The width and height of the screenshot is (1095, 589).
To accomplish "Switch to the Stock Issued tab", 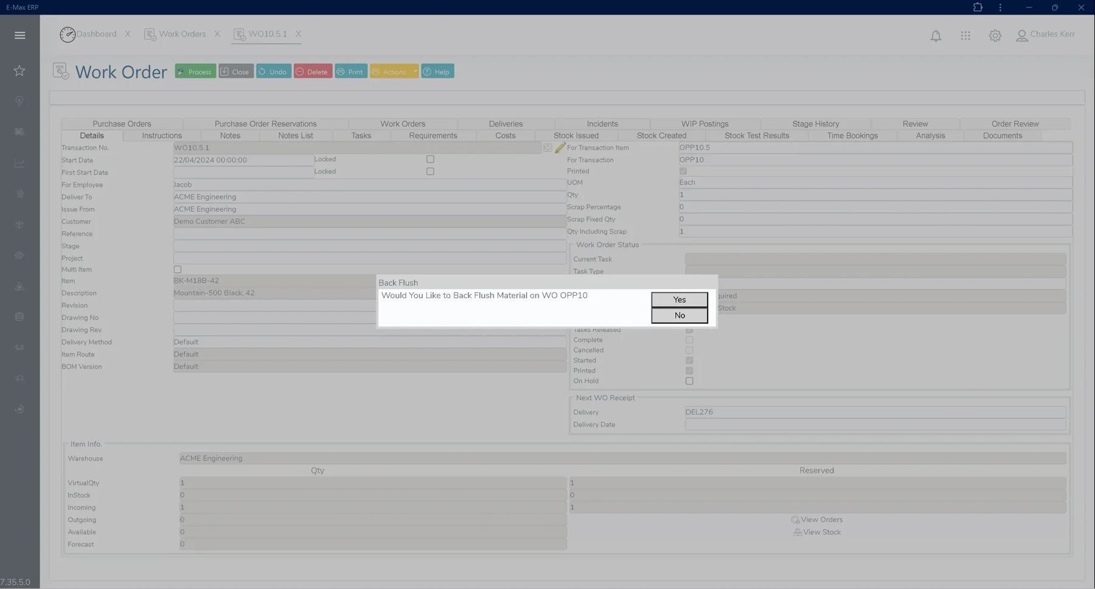I will [576, 136].
